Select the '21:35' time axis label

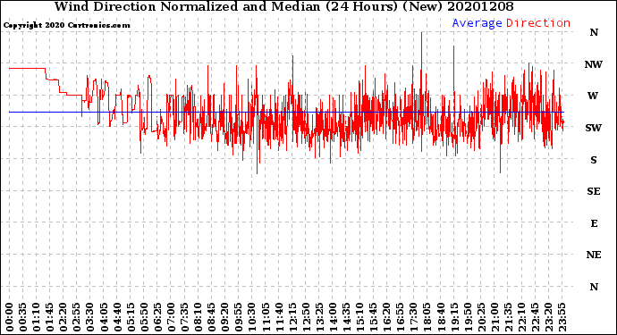[508, 317]
